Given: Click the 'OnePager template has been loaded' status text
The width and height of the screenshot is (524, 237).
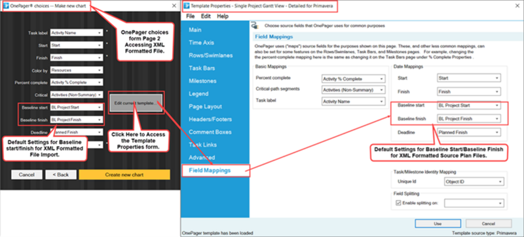Looking at the screenshot, I should [x=217, y=233].
